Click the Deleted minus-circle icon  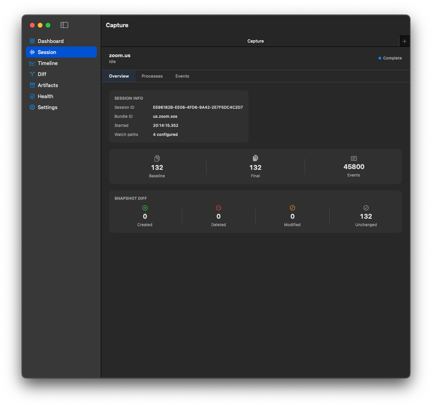coord(218,208)
